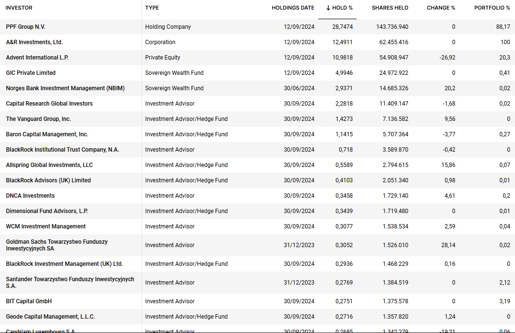515x333 pixels.
Task: Open The Vanguard Group, Inc. entry
Action: [x=38, y=119]
